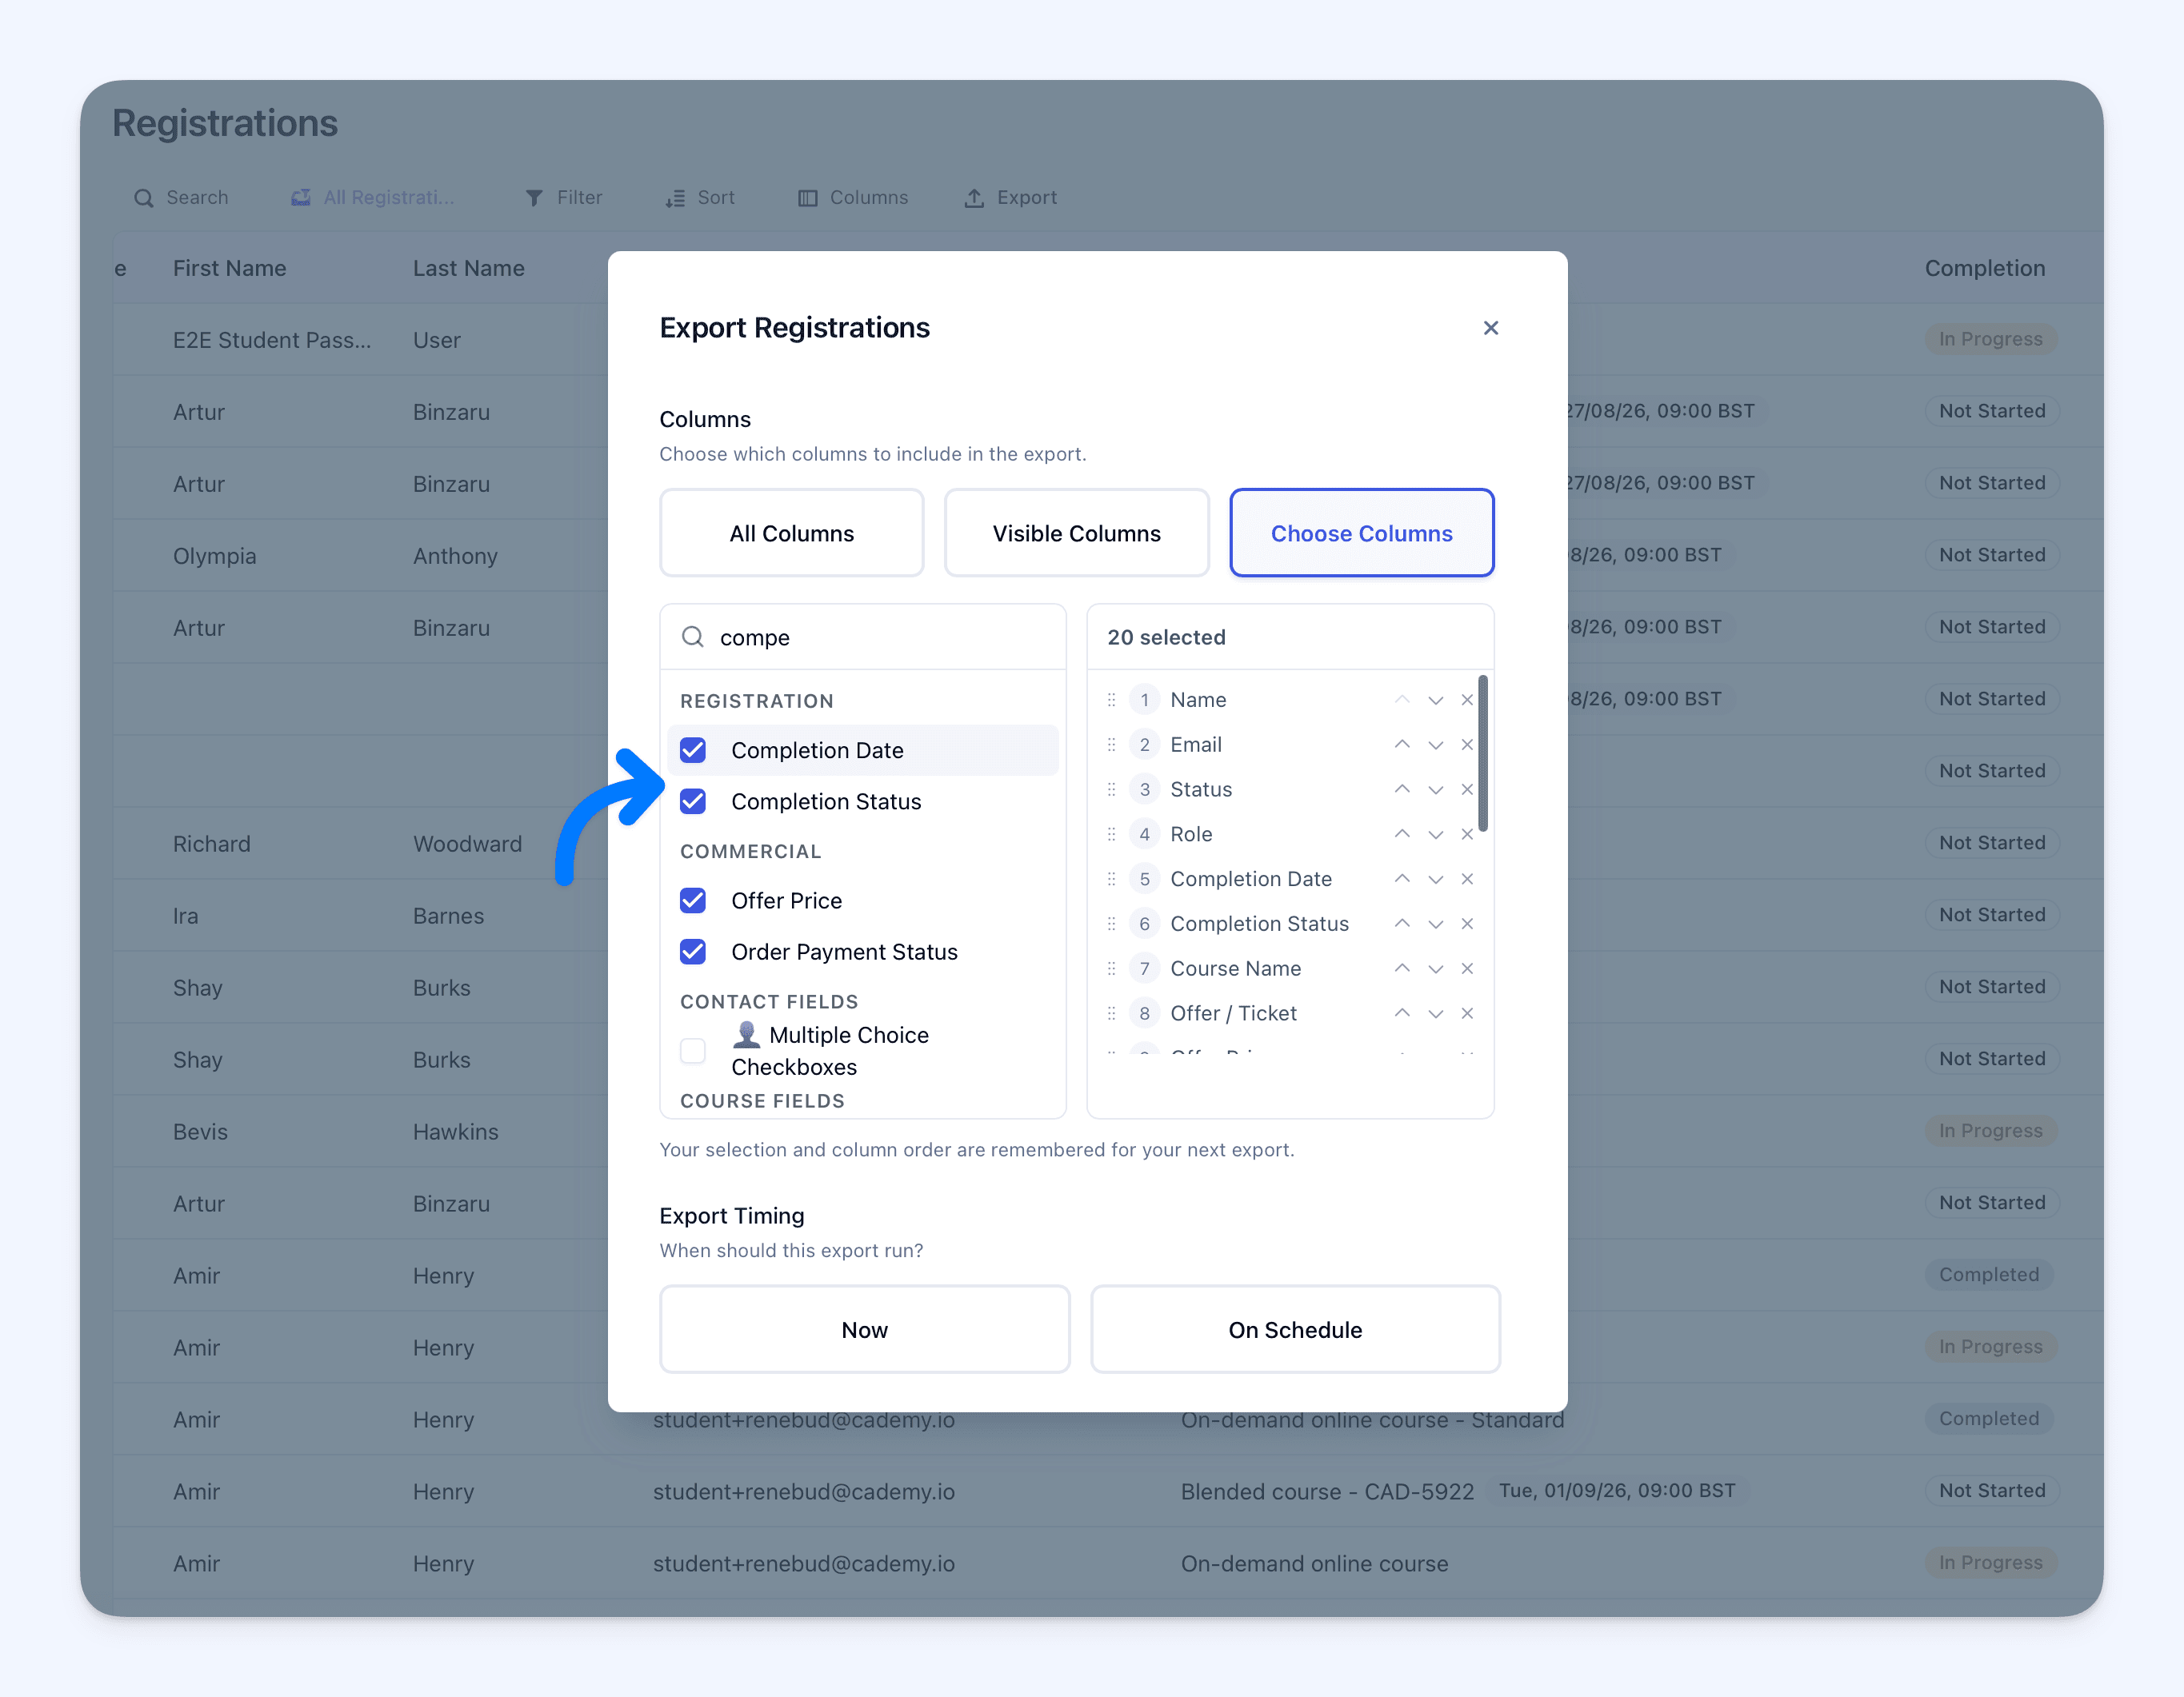Viewport: 2184px width, 1697px height.
Task: Click the column search field containing 'compe'
Action: pyautogui.click(x=863, y=637)
